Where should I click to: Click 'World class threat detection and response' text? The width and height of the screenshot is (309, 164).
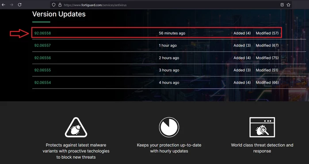tap(262, 148)
